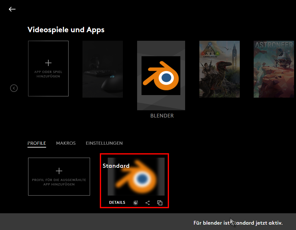The width and height of the screenshot is (296, 230).
Task: Select the Blender app card
Action: point(161,76)
